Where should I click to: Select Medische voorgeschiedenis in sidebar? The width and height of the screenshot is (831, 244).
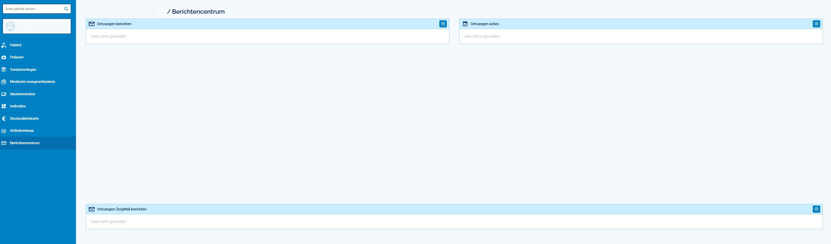(x=32, y=82)
